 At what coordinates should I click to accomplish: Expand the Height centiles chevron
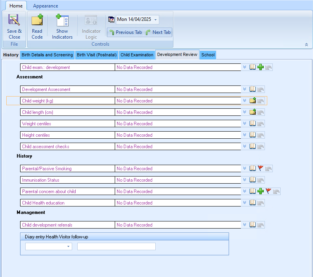point(244,135)
